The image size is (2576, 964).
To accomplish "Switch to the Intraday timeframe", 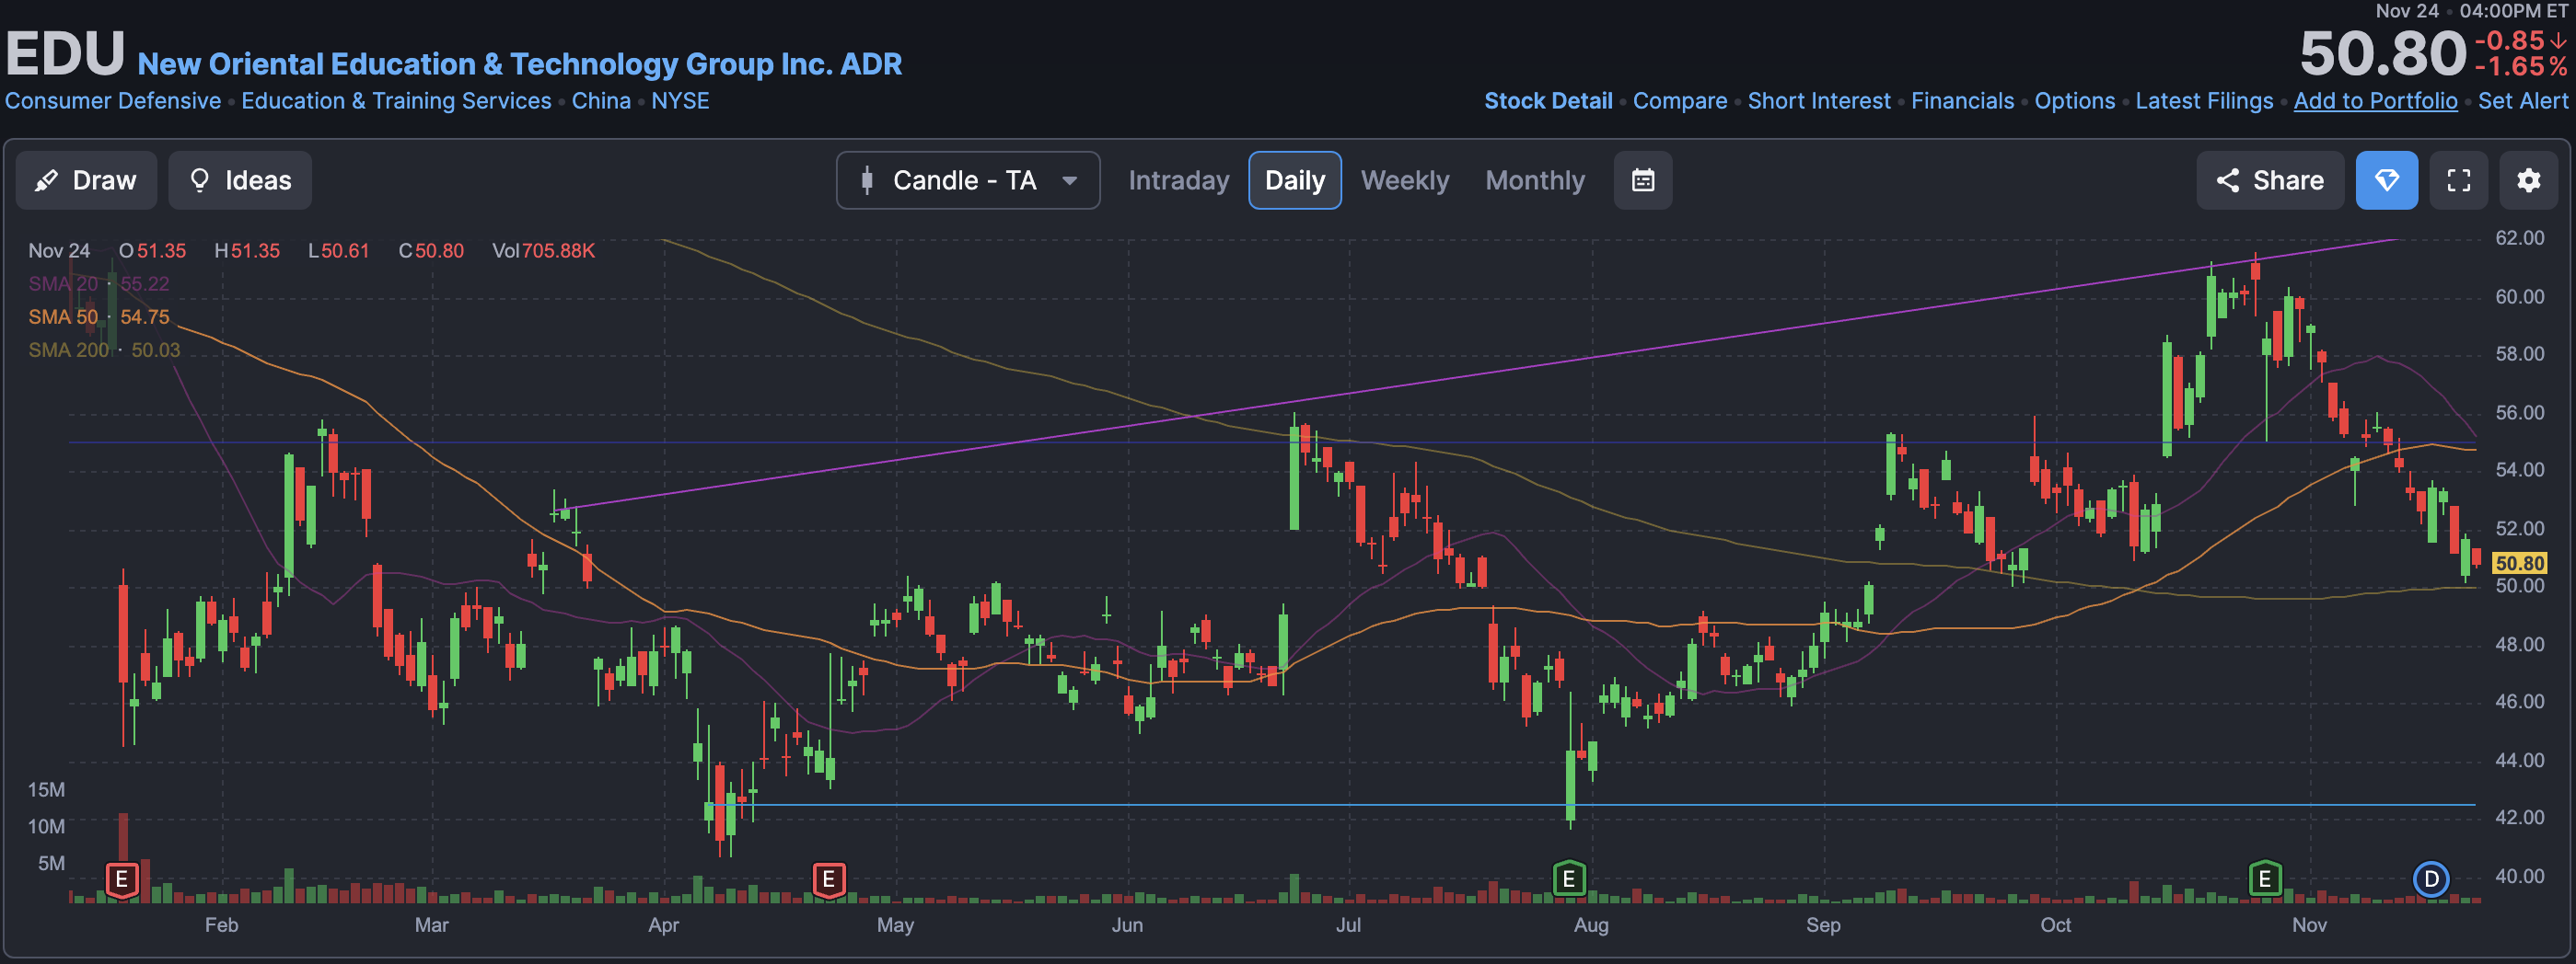I will pyautogui.click(x=1178, y=179).
